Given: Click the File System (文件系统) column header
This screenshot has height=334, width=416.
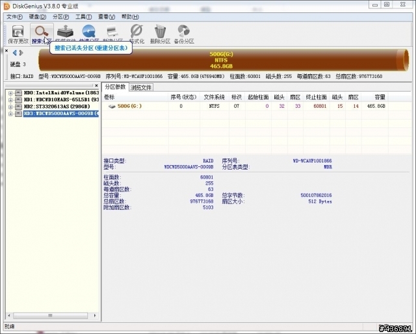Looking at the screenshot, I should tap(214, 97).
